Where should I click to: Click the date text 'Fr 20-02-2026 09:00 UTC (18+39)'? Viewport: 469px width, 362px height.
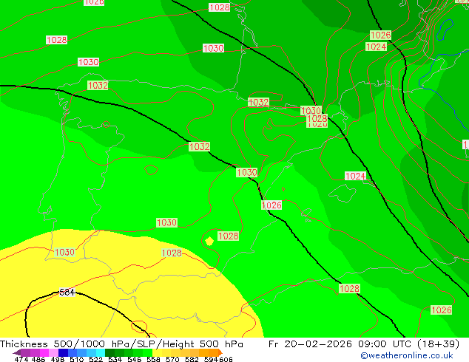364,344
